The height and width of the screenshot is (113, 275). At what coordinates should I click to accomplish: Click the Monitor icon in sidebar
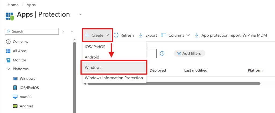[x=8, y=60]
